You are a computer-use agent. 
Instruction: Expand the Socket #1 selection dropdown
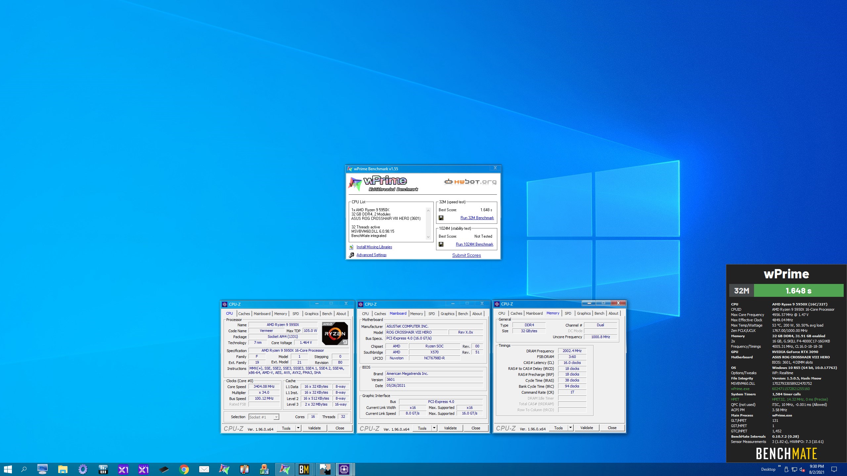point(276,417)
